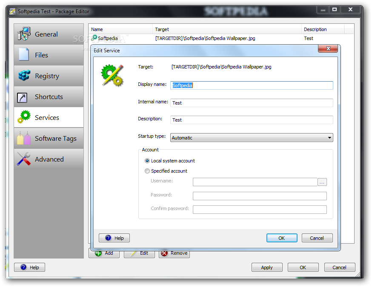This screenshot has height=287, width=372.
Task: Click the Internal name field
Action: click(252, 103)
